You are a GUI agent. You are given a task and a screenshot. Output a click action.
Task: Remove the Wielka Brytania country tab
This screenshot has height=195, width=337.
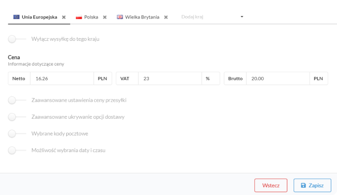pos(166,17)
